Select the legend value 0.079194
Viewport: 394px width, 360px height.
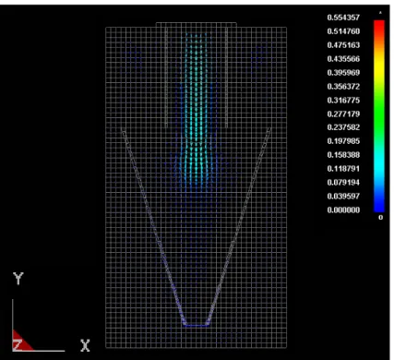(343, 183)
